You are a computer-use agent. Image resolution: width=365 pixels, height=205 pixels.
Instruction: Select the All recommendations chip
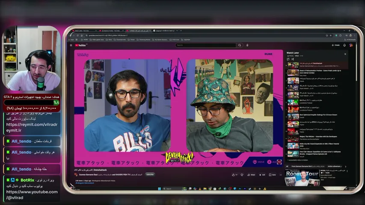coord(287,167)
